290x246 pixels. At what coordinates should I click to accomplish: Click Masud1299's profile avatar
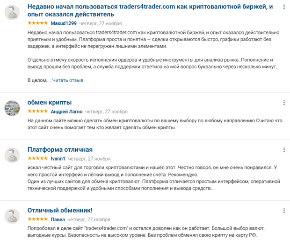point(12,12)
